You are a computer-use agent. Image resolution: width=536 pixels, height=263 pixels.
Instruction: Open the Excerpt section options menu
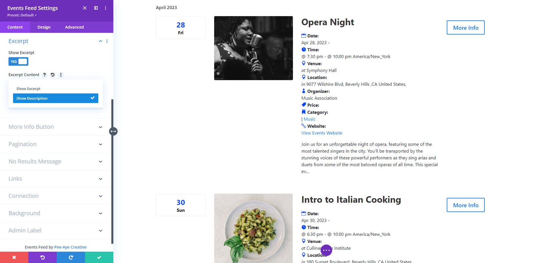point(107,41)
